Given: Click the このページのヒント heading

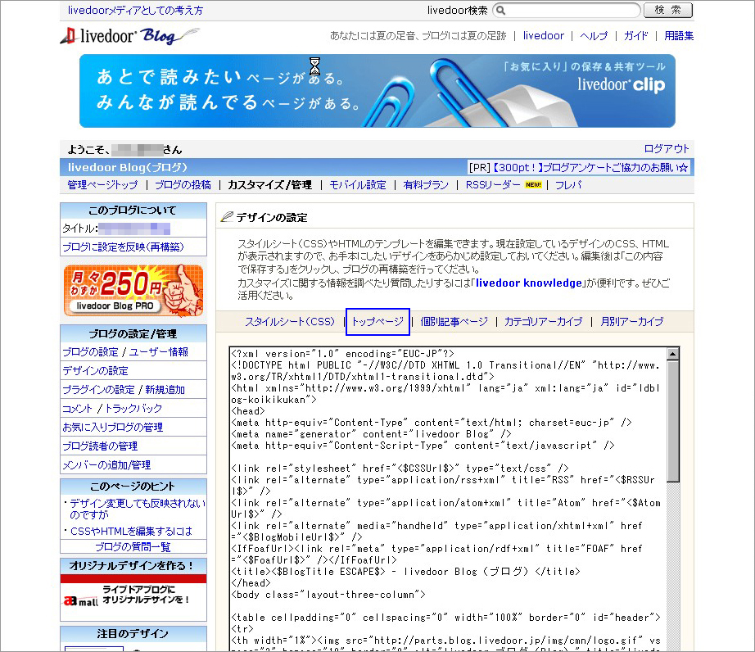Looking at the screenshot, I should point(133,487).
